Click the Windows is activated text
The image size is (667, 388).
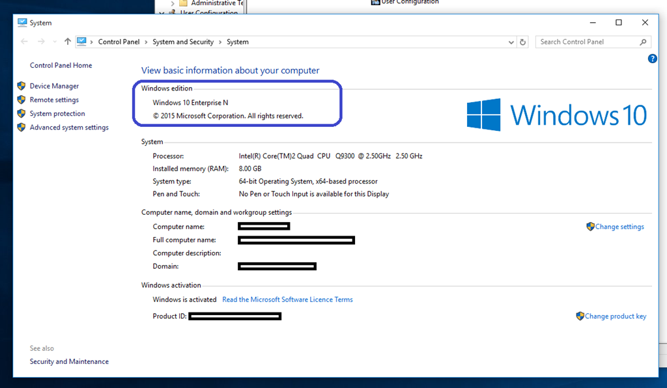click(x=184, y=299)
